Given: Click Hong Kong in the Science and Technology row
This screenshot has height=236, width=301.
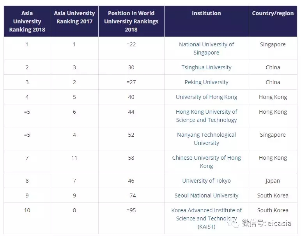Looking at the screenshot, I should [273, 112].
